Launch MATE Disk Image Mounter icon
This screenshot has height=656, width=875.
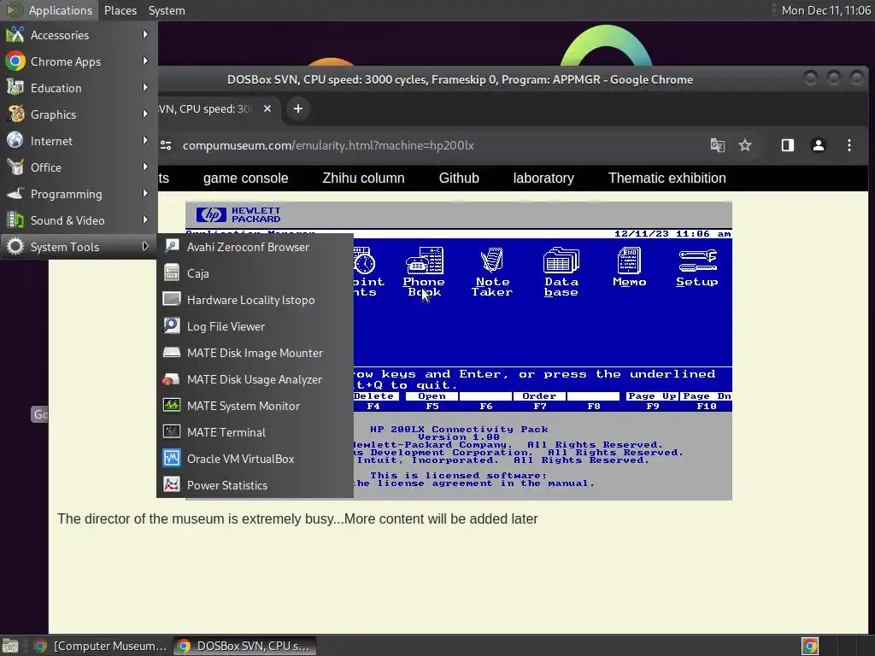171,353
